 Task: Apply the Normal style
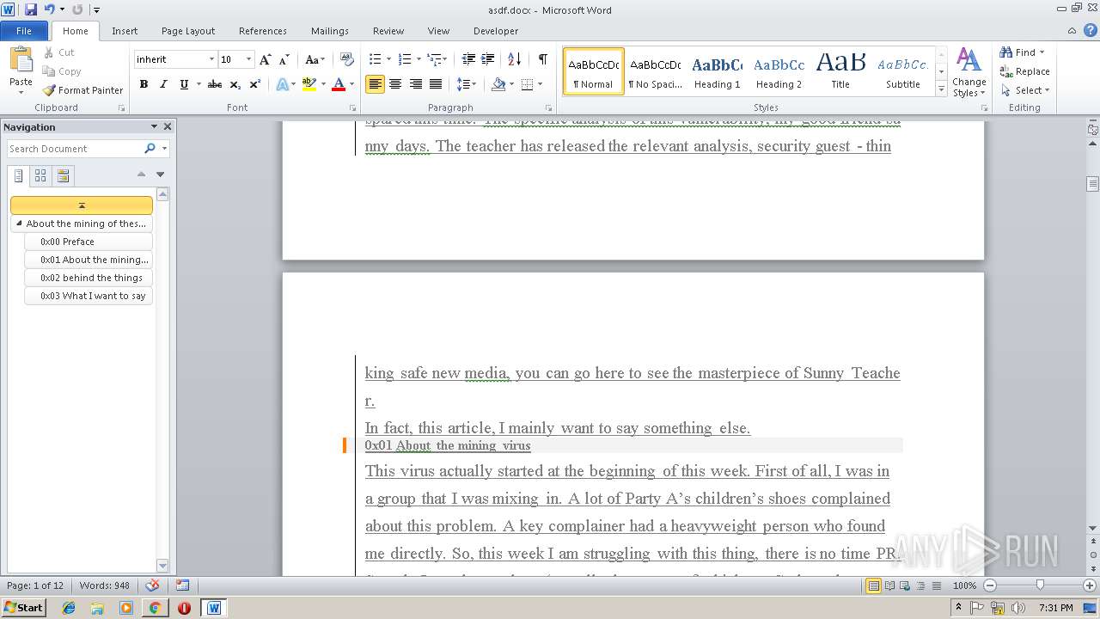[x=594, y=72]
